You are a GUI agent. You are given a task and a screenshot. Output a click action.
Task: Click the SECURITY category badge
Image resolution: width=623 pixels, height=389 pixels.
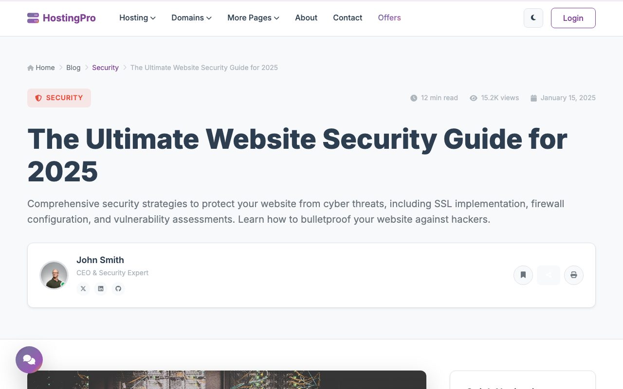point(59,98)
